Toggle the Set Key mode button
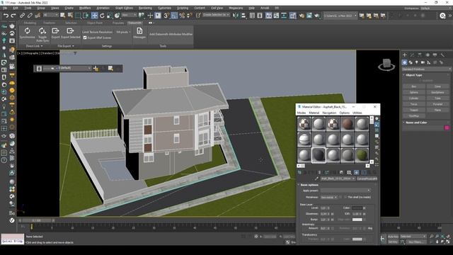Screen dimensions: 453x255 [394, 242]
